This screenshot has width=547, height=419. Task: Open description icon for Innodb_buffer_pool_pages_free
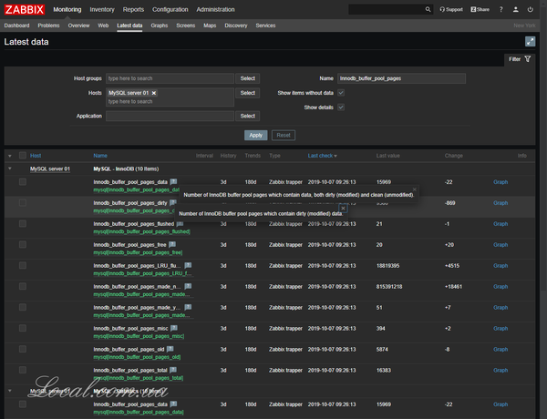172,244
